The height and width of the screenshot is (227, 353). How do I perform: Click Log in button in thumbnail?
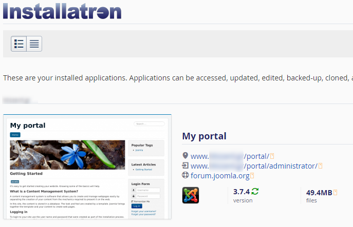137,206
